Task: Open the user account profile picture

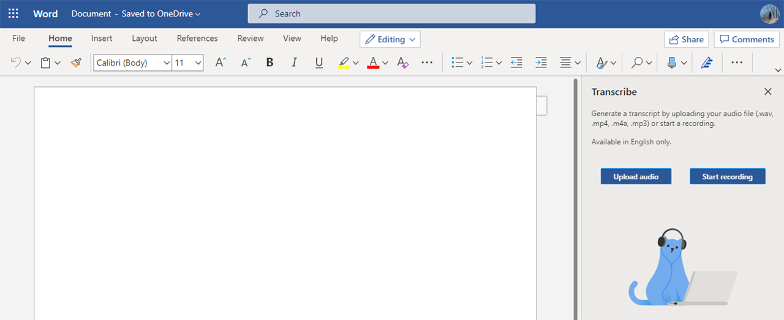Action: tap(769, 13)
